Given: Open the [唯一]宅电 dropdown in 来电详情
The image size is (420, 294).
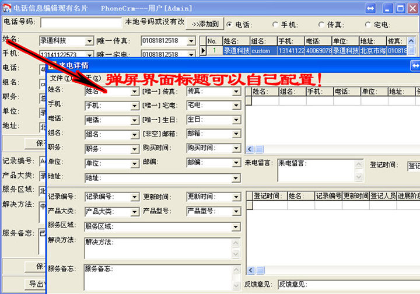Looking at the screenshot, I should coord(236,106).
